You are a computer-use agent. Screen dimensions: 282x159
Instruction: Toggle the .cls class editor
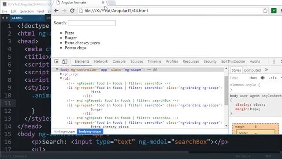[273, 78]
